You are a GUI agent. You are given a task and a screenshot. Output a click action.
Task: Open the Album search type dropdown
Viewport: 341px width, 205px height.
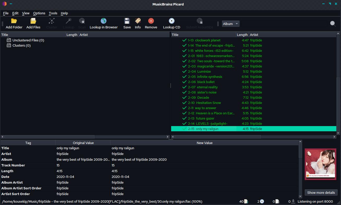coord(231,24)
